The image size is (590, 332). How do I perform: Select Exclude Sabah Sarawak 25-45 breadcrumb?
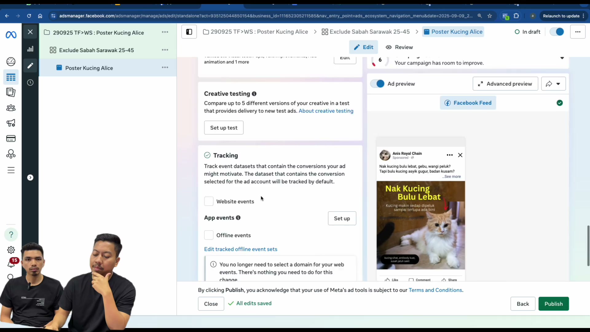[366, 32]
